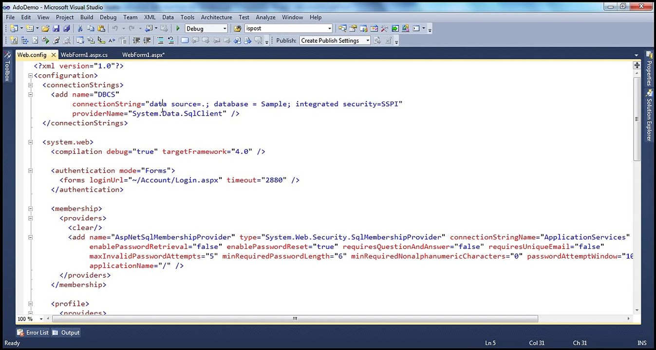Collapse the connectionStrings section

click(x=30, y=85)
